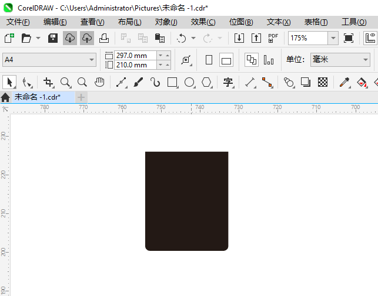The width and height of the screenshot is (378, 296).
Task: Open a file with the folder icon
Action: pos(26,38)
